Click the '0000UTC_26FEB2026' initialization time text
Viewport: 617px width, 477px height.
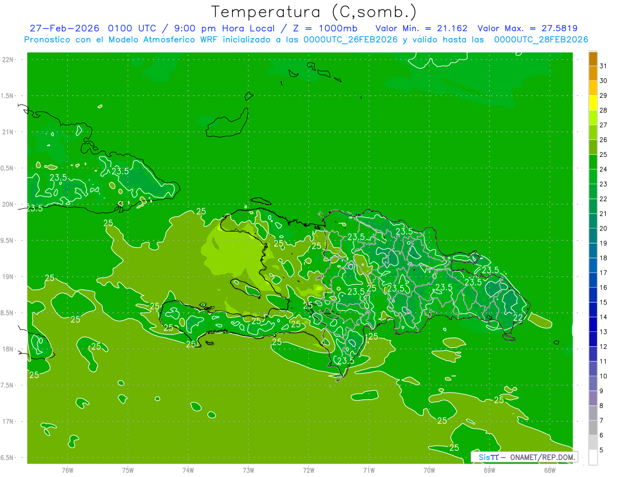pyautogui.click(x=351, y=40)
